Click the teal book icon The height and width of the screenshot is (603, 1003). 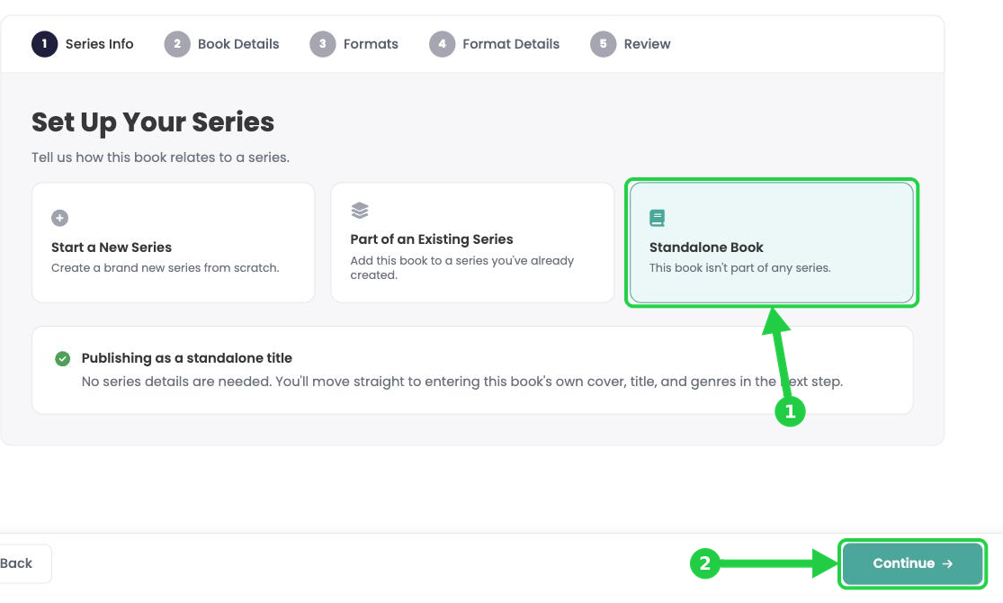tap(657, 219)
